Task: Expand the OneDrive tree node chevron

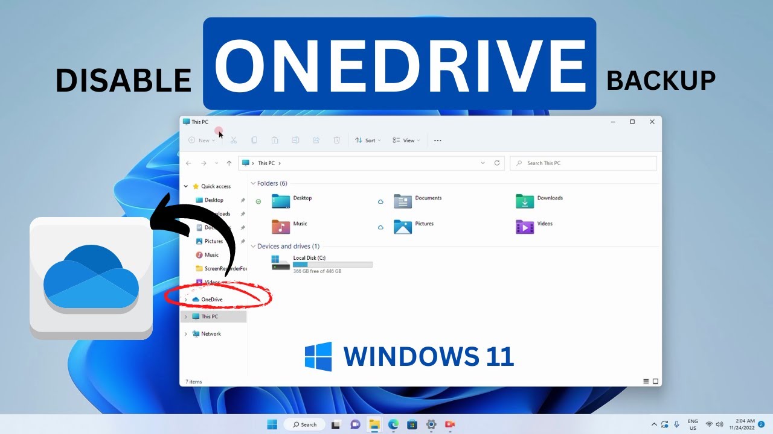Action: 186,300
